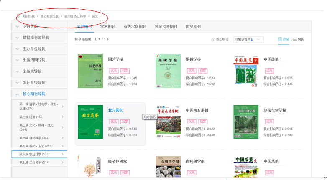Screen dimensions: 327x180
Task: Open the 优先出版期刊 tab
Action: pos(135,26)
